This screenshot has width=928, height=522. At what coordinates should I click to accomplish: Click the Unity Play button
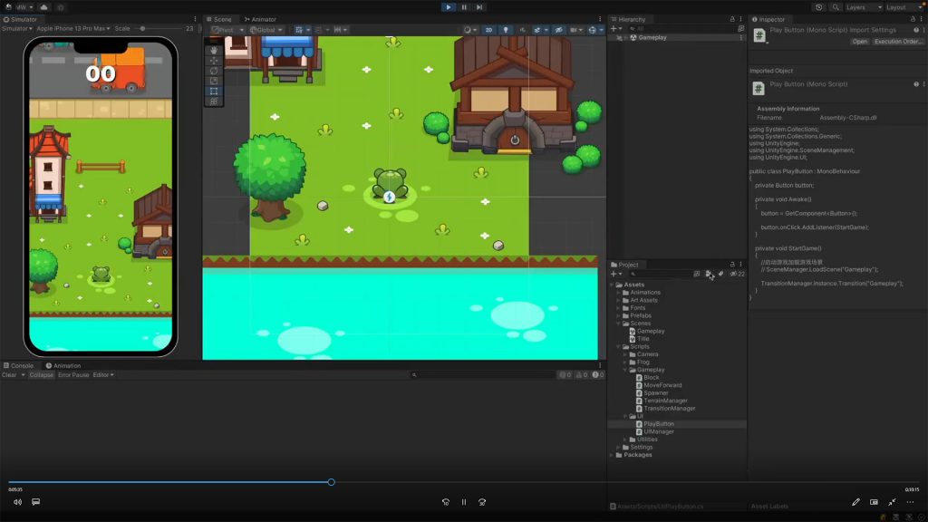(449, 7)
